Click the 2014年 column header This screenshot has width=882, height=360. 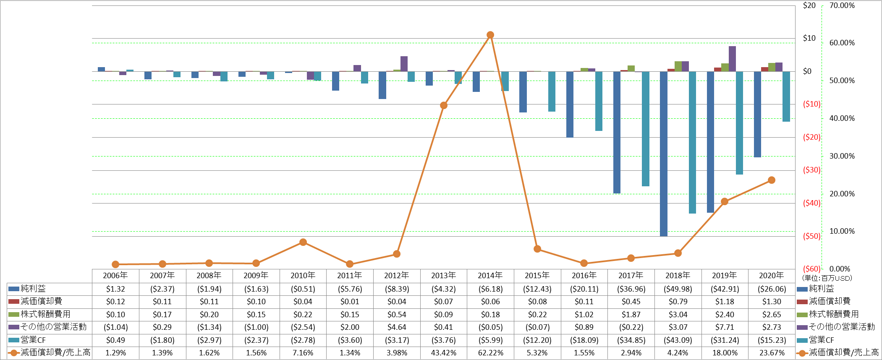point(490,276)
